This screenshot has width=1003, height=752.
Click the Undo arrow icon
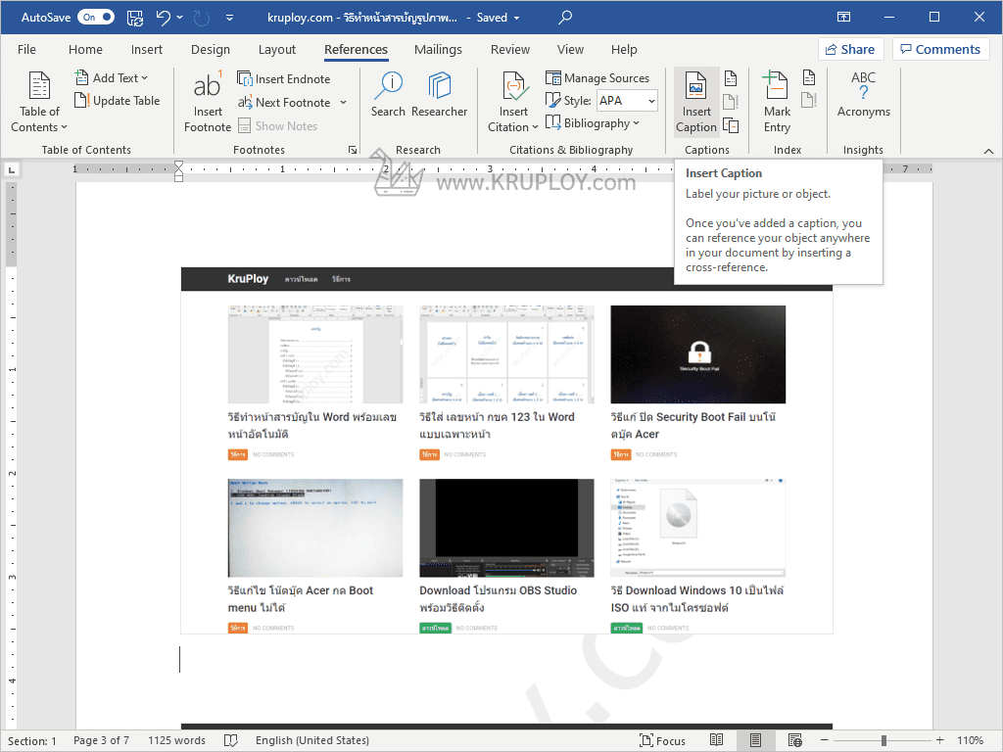click(164, 18)
